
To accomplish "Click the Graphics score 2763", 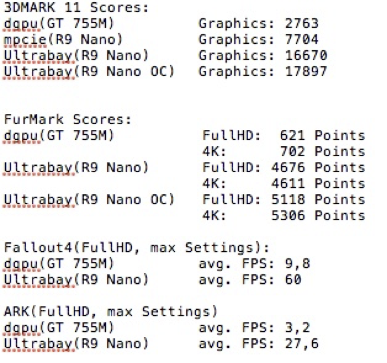I will (302, 24).
